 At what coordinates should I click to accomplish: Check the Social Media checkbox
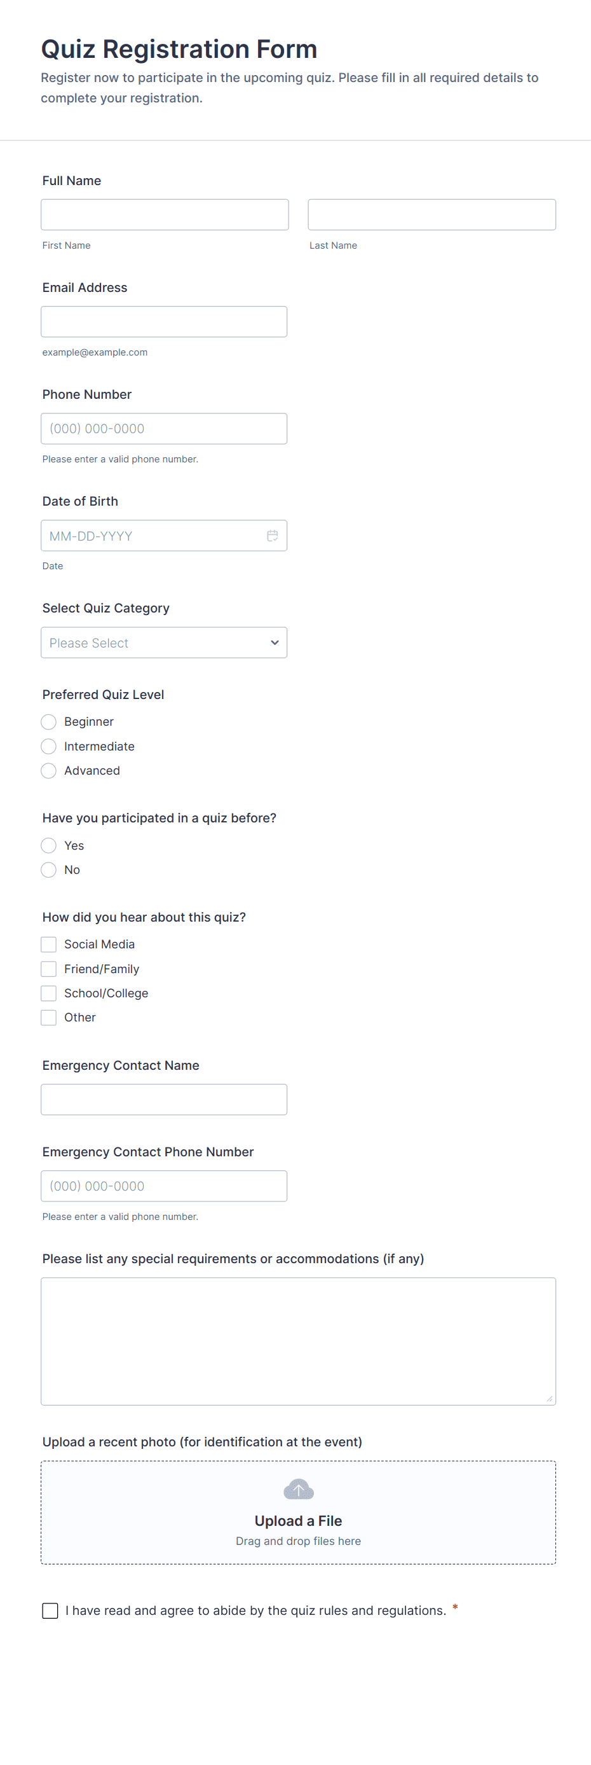click(x=49, y=945)
